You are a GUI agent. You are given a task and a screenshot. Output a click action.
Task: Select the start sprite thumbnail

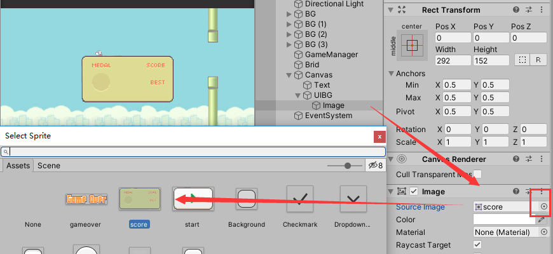pos(193,199)
